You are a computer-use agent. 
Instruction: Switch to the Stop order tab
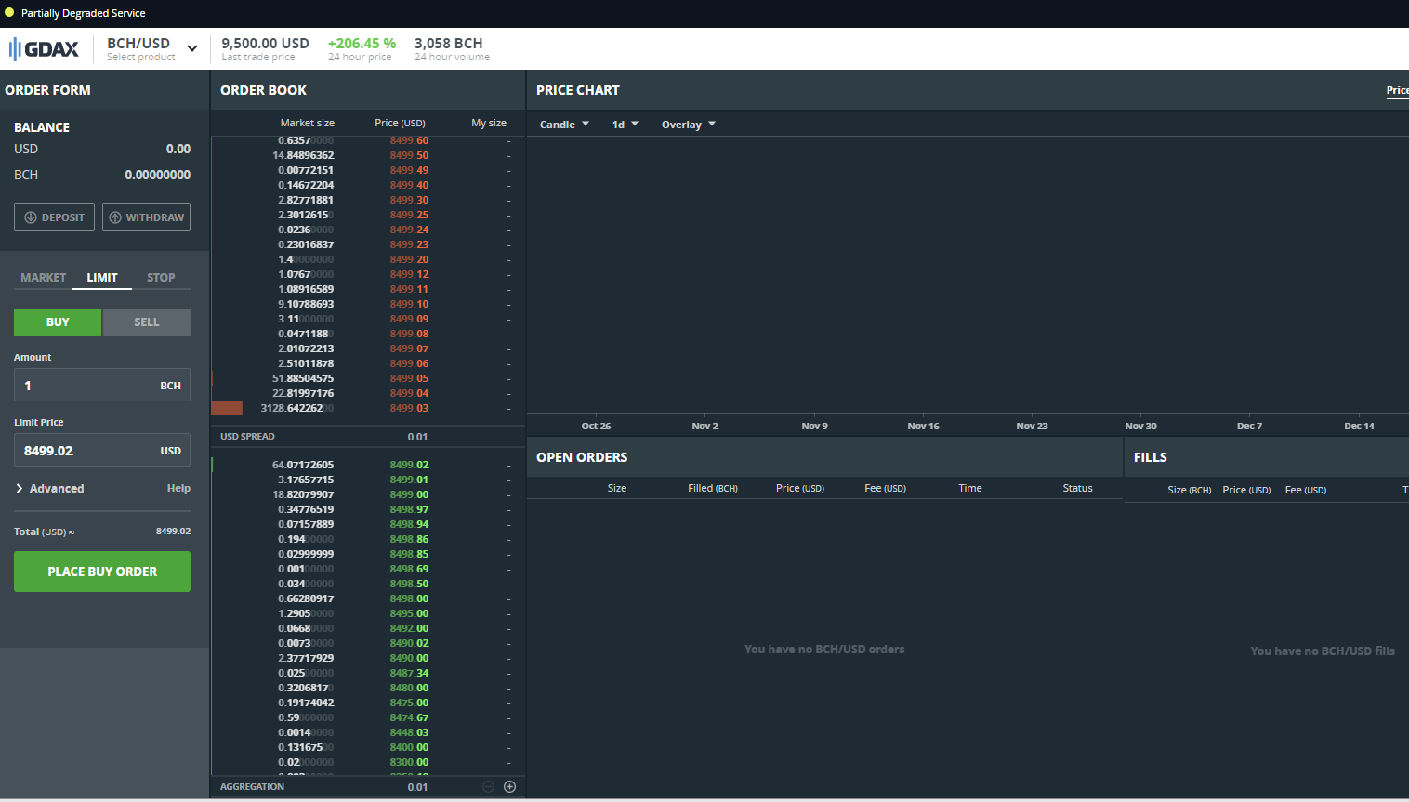tap(161, 277)
